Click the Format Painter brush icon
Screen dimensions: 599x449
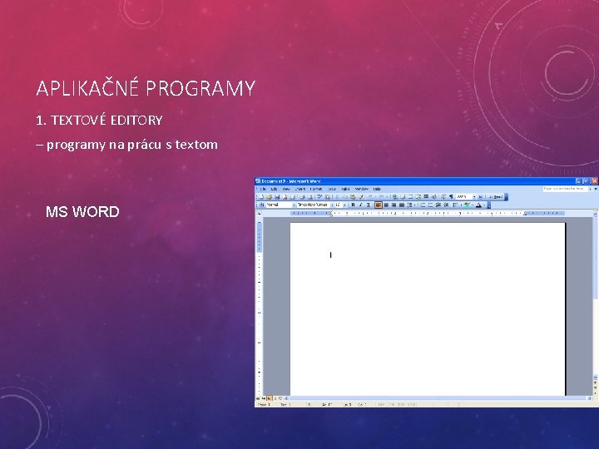click(x=360, y=197)
